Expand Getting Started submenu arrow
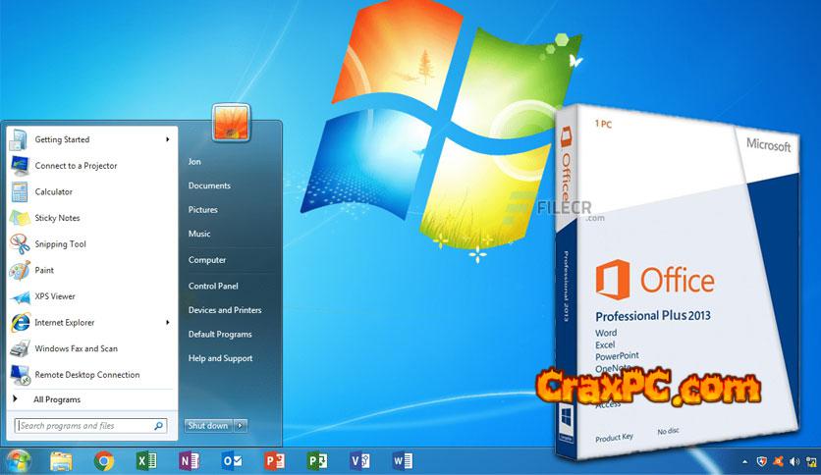The width and height of the screenshot is (821, 475). click(x=168, y=139)
